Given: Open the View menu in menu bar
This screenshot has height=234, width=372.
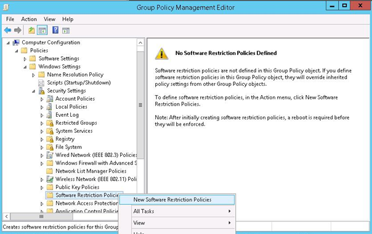Looking at the screenshot, I should [49, 19].
